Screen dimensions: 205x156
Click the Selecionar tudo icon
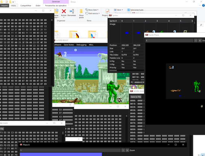tap(128, 10)
